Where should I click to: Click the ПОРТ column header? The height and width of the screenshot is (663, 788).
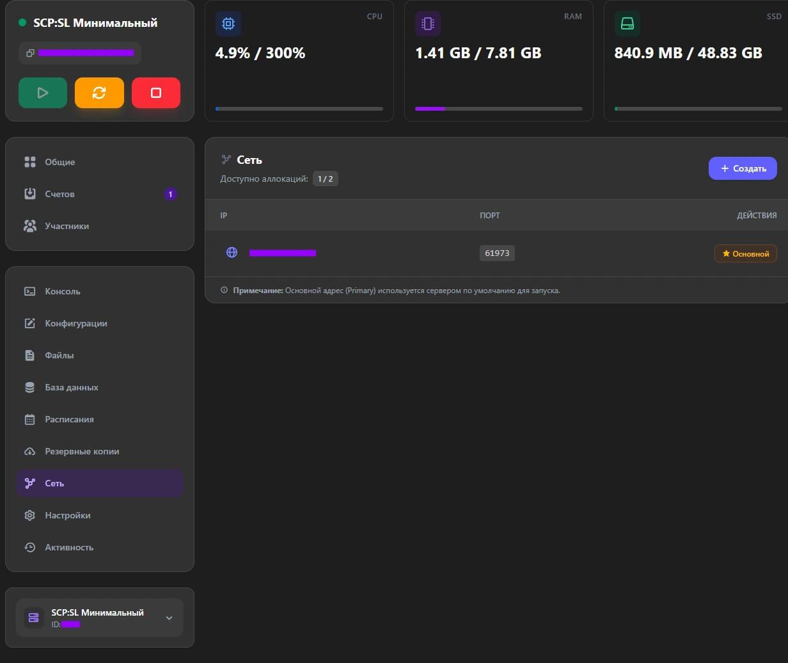(490, 215)
